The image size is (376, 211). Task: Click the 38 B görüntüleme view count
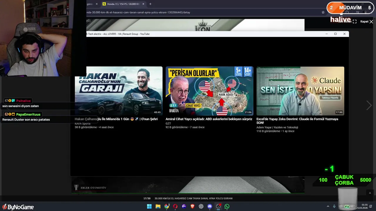[x=86, y=127]
